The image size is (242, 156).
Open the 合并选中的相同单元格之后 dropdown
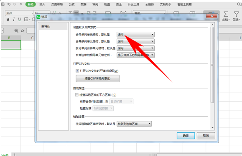coord(135,55)
